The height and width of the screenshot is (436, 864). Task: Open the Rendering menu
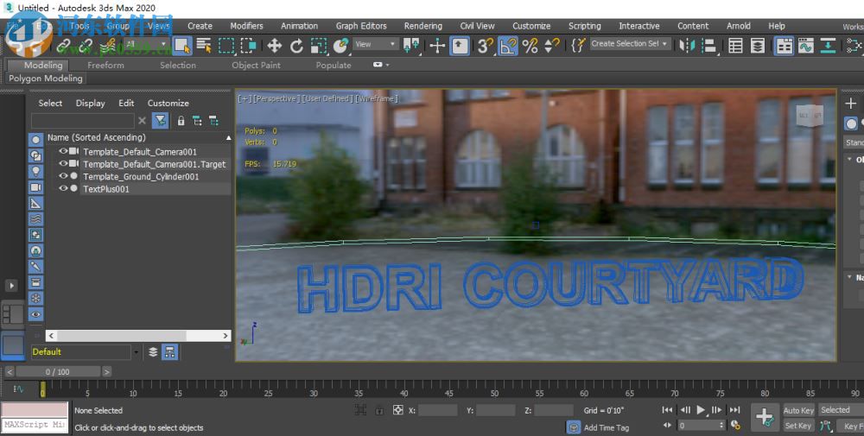pos(422,26)
